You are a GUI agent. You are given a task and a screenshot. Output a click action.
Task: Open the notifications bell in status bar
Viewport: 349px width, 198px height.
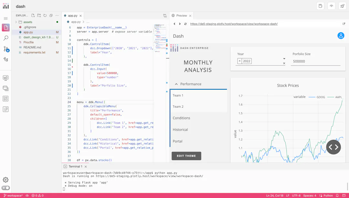coord(337,195)
